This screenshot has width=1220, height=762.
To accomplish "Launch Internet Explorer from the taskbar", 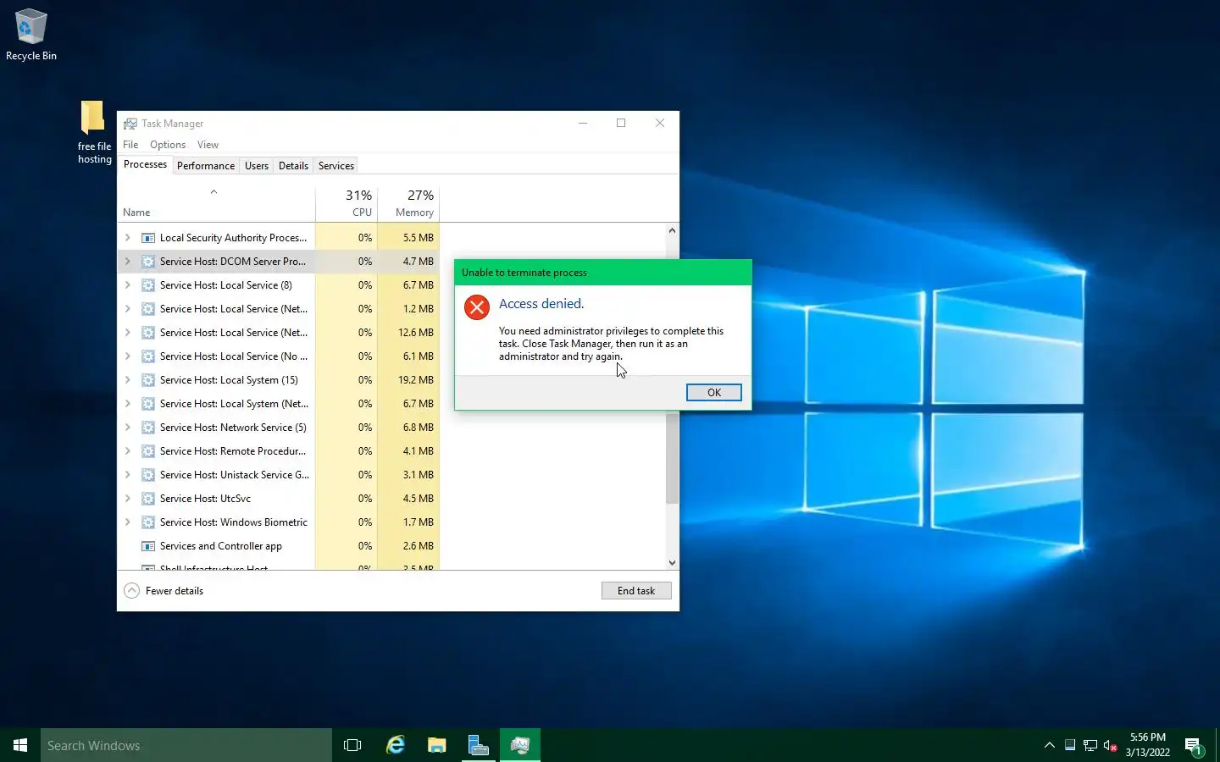I will click(x=395, y=745).
